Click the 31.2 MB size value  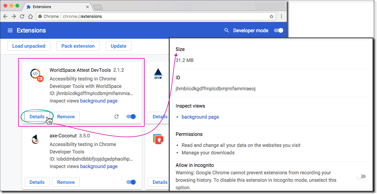click(x=185, y=60)
